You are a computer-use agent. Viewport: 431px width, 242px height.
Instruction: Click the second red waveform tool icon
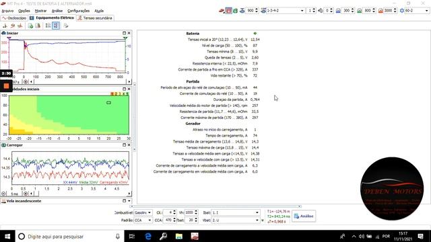pos(13,26)
